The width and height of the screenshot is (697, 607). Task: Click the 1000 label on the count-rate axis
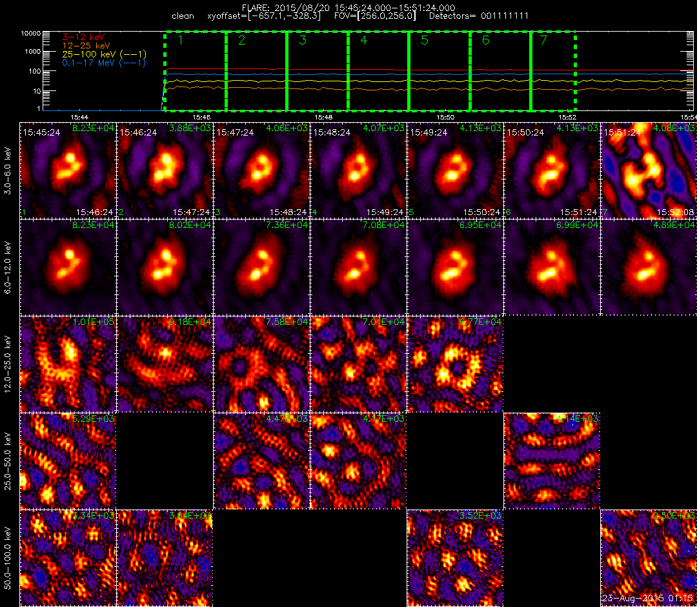tap(34, 52)
